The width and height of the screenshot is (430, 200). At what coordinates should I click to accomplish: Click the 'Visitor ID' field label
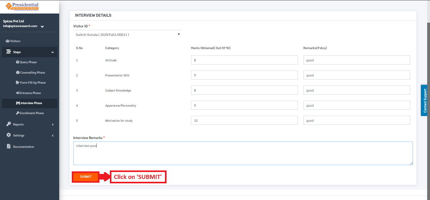(81, 26)
